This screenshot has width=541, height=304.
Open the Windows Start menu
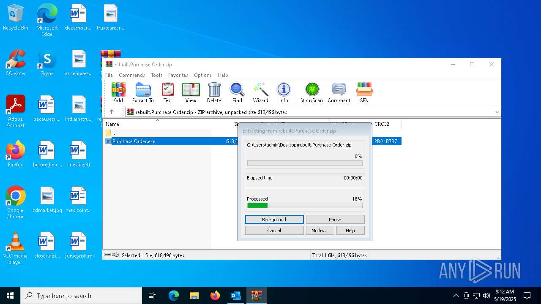pos(10,296)
